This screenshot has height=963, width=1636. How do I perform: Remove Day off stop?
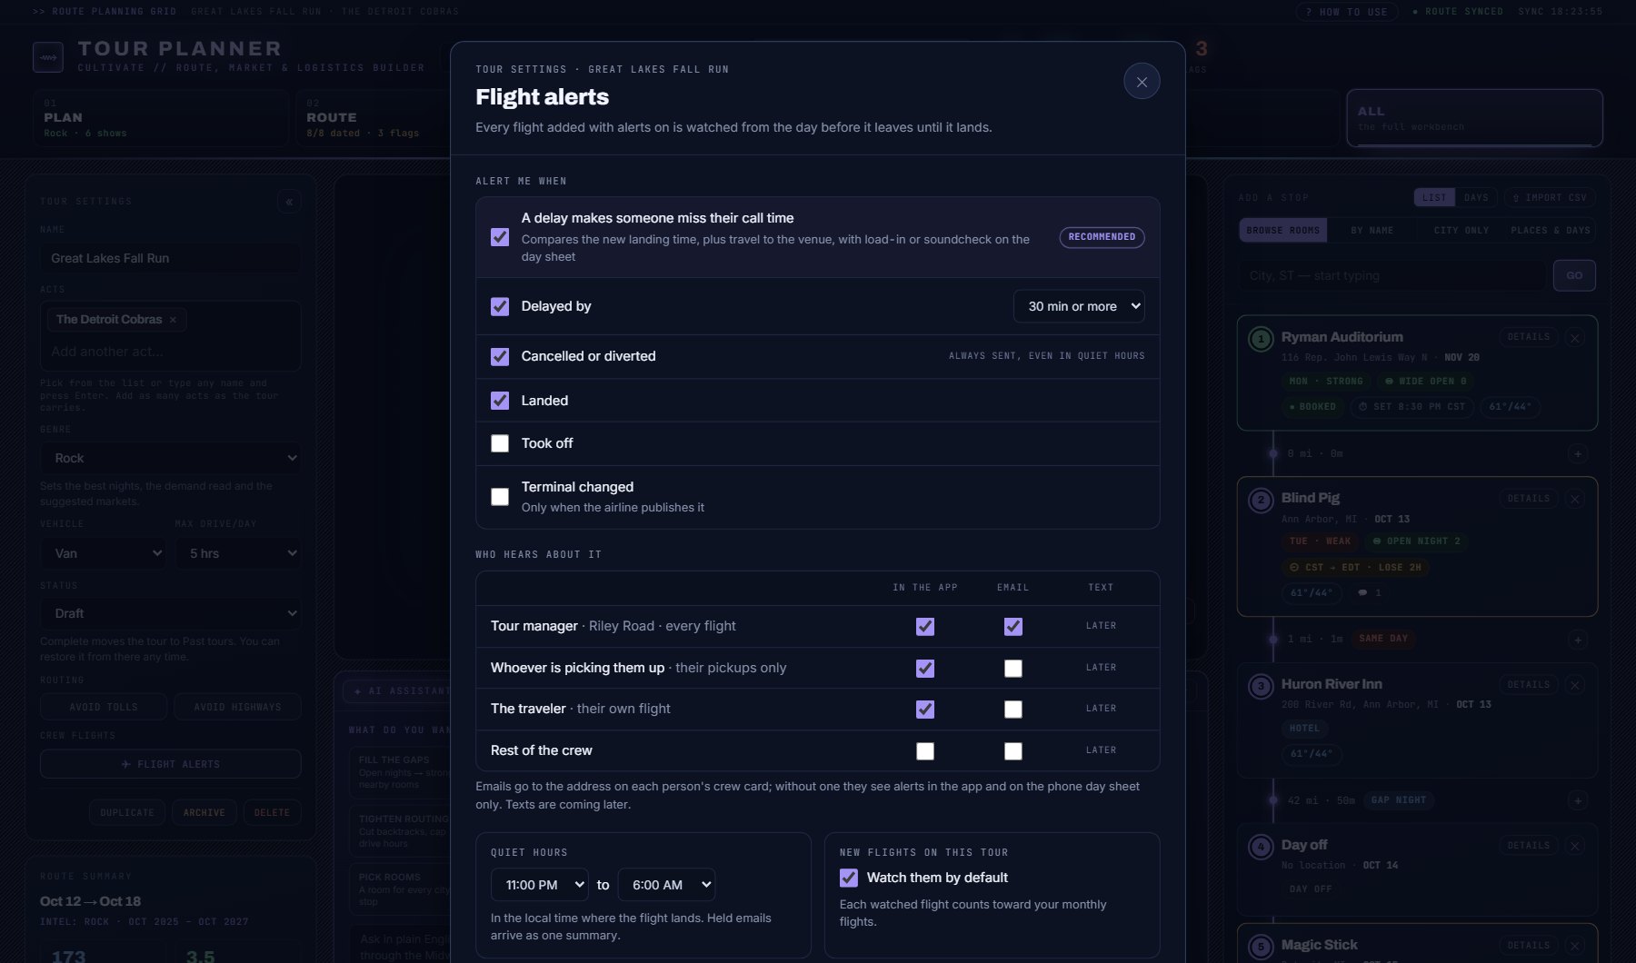point(1576,846)
